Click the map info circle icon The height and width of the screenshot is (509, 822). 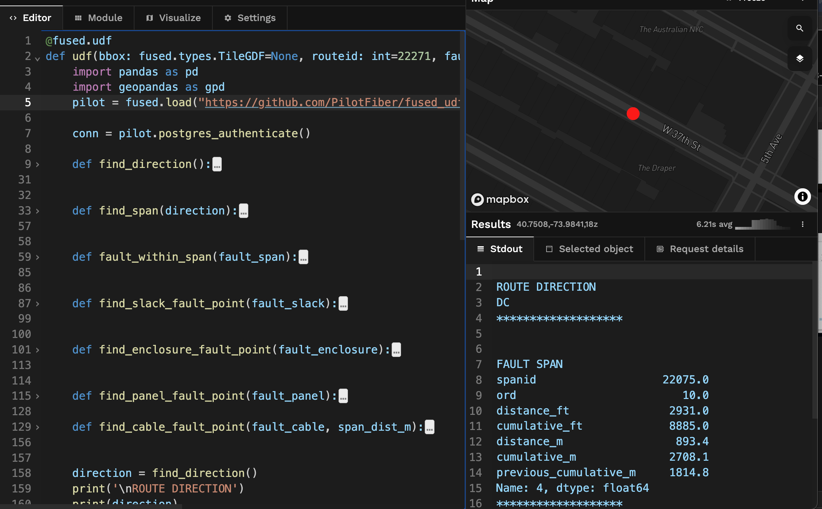pos(802,197)
